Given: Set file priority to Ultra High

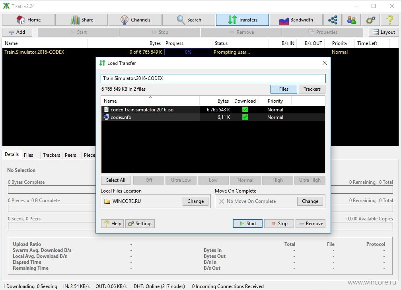Looking at the screenshot, I should click(x=310, y=180).
